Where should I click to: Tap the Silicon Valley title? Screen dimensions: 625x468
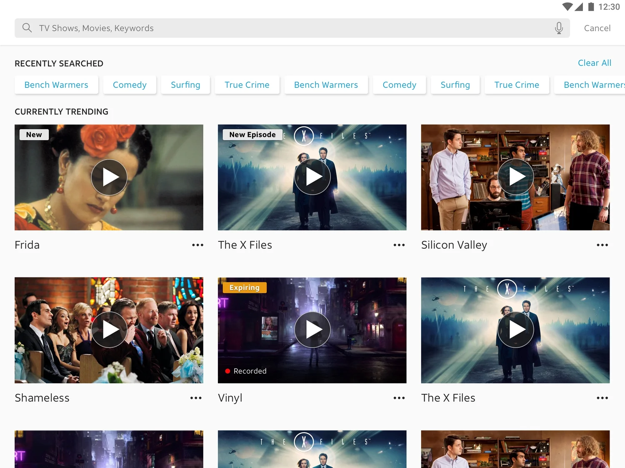click(454, 245)
